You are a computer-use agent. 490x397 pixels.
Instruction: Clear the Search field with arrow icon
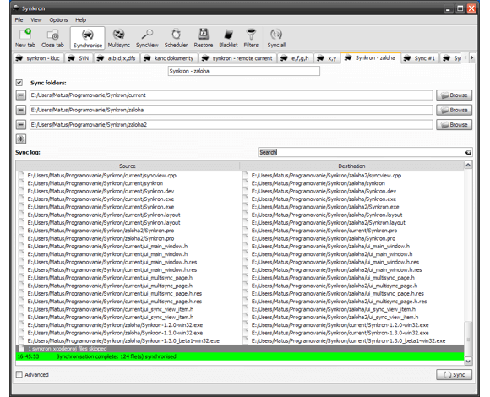468,152
